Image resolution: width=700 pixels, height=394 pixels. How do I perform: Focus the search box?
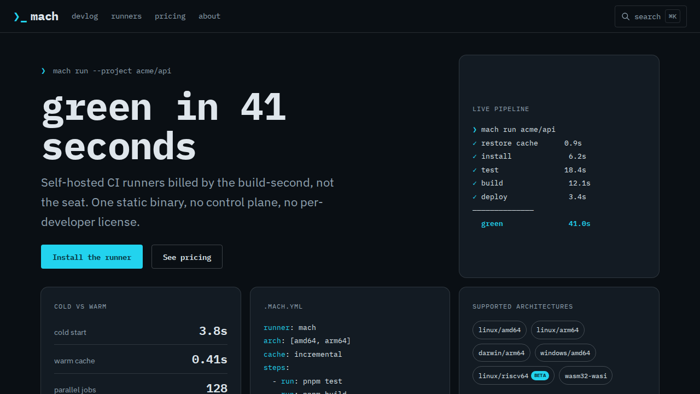[651, 16]
